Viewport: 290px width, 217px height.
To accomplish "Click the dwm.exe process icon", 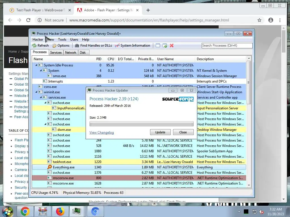I will 54,129.
